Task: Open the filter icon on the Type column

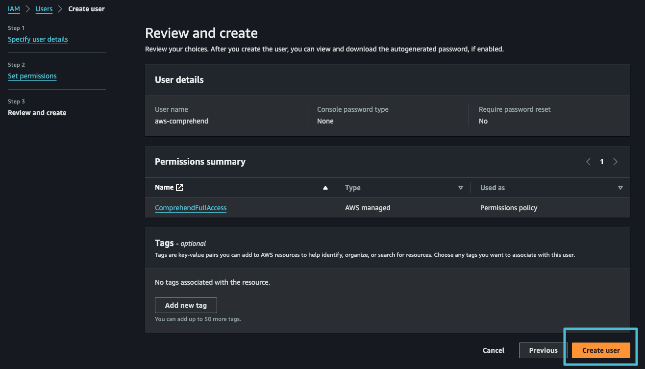Action: point(461,187)
